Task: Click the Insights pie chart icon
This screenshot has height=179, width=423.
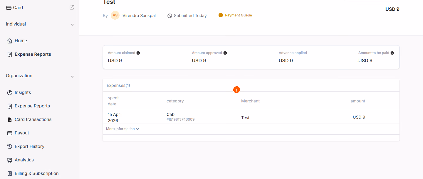Action: tap(10, 92)
